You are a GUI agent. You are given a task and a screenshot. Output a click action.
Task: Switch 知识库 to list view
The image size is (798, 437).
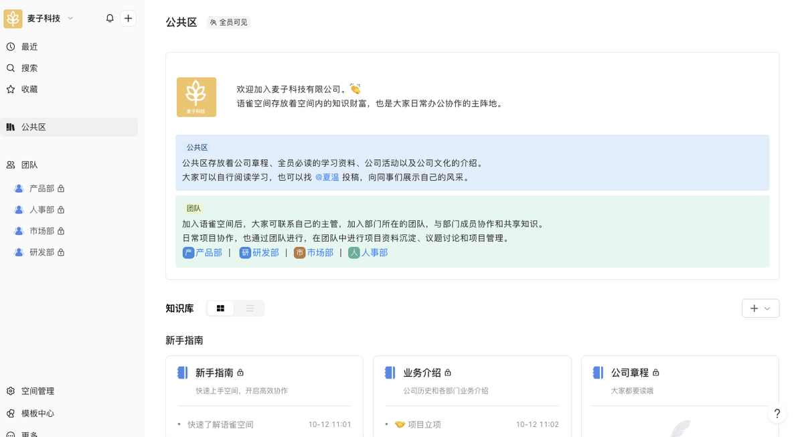click(250, 309)
